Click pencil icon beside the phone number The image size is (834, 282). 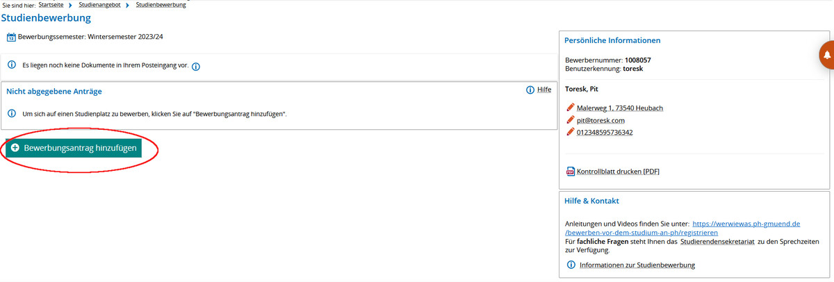click(x=571, y=132)
